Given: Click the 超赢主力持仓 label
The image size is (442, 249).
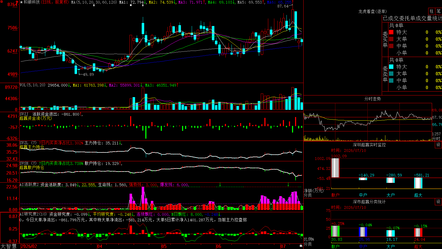Looking at the screenshot, I should pyautogui.click(x=32, y=147).
